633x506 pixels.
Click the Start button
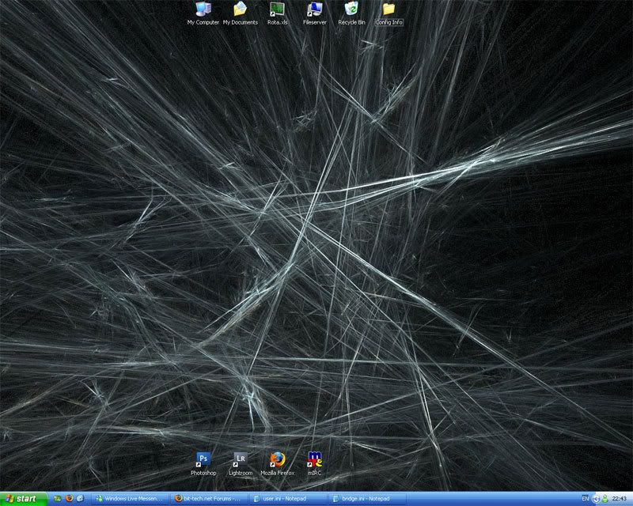pos(24,499)
